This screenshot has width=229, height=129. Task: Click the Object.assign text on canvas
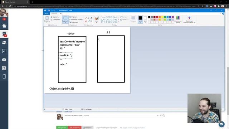(62, 89)
